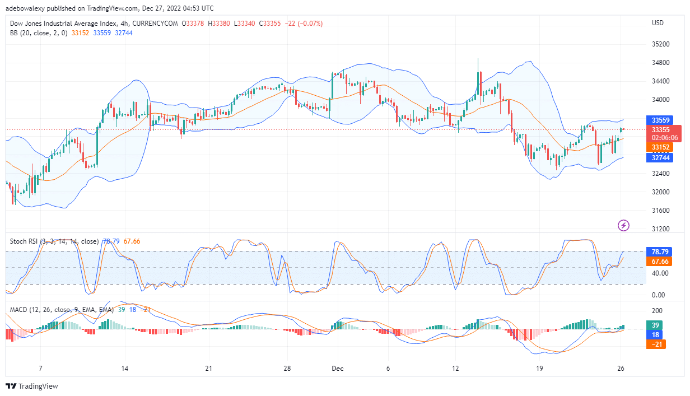690x396 pixels.
Task: Click the 34800 price axis tick
Action: tap(661, 63)
